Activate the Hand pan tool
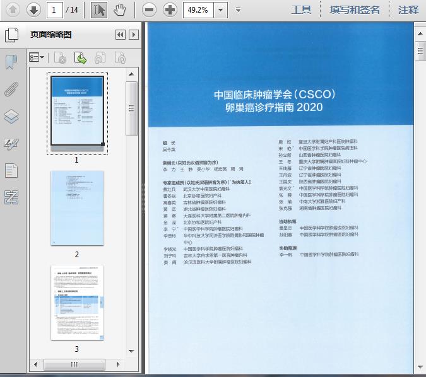Viewport: 426px width, 377px height. click(x=119, y=10)
